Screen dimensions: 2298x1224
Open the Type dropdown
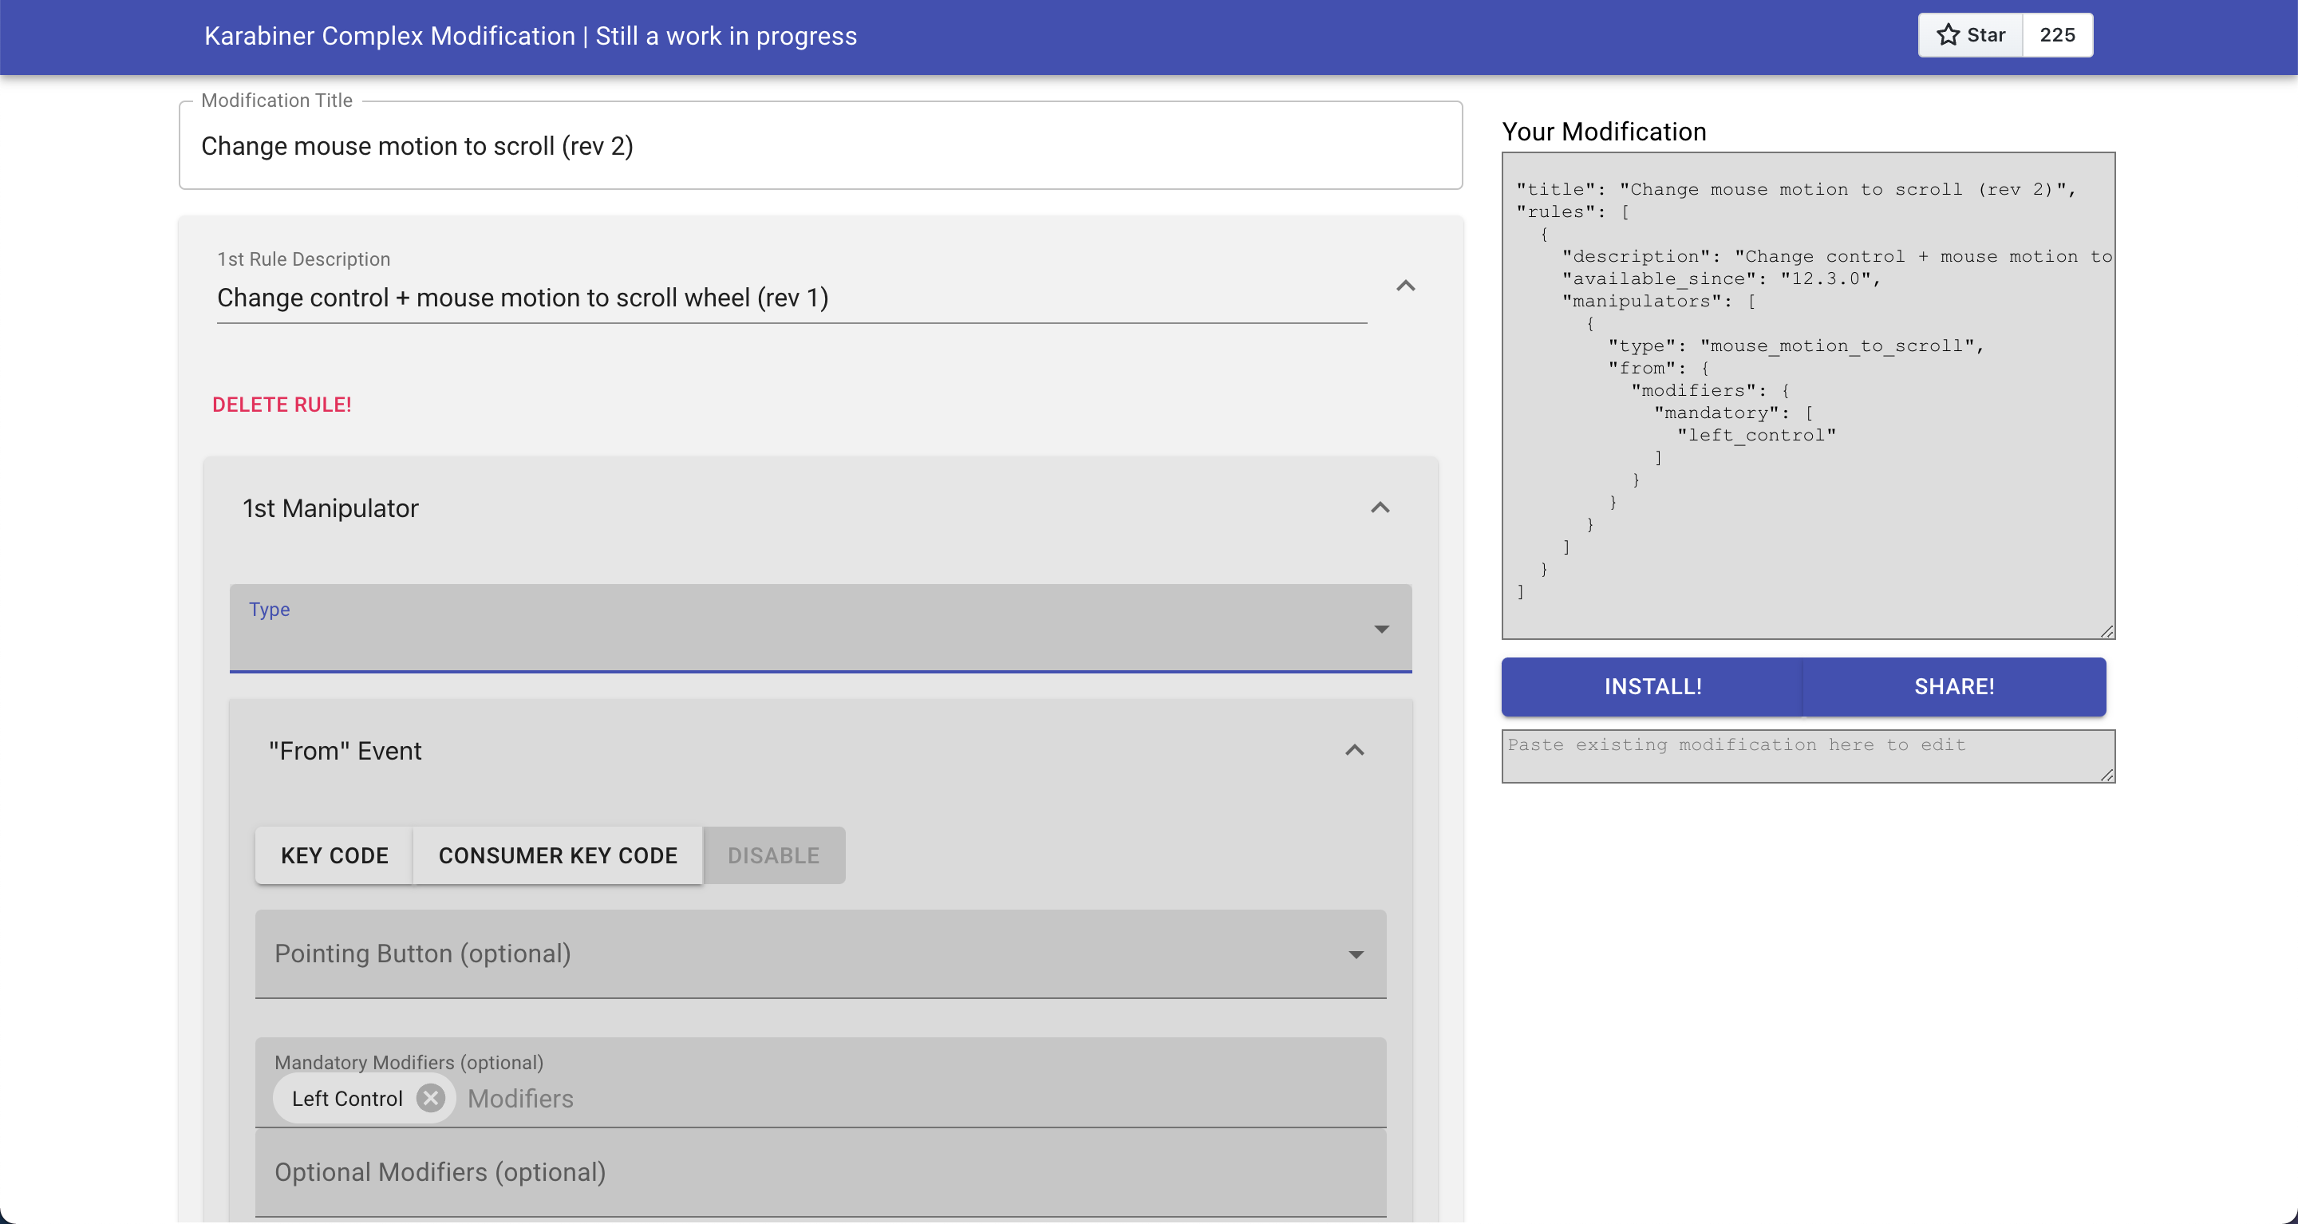[1382, 628]
